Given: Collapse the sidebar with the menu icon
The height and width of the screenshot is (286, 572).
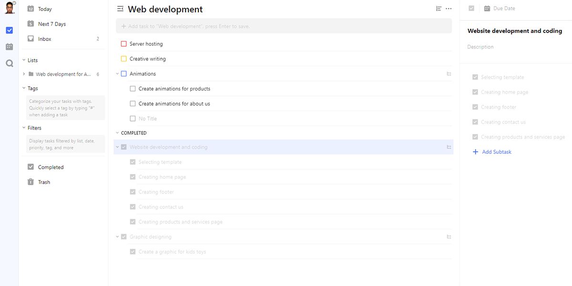Looking at the screenshot, I should 120,9.
